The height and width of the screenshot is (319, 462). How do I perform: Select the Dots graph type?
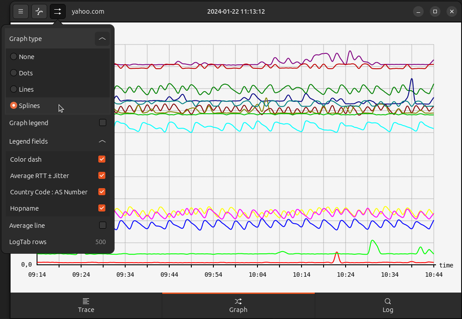tap(14, 73)
